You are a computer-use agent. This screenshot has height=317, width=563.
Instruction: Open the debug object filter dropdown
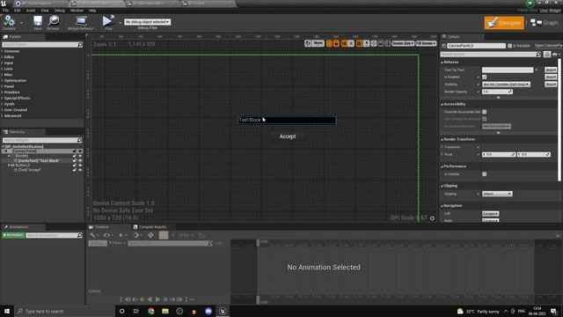[x=148, y=22]
